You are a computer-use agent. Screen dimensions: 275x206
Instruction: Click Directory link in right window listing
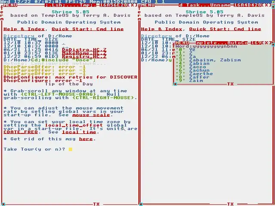[x=156, y=36]
